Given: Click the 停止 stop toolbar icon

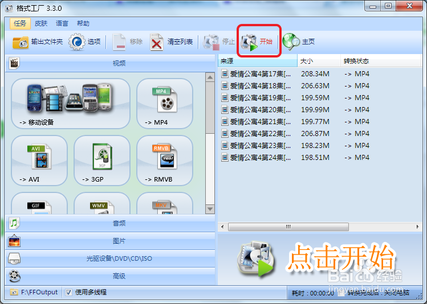Looking at the screenshot, I should tap(212, 42).
